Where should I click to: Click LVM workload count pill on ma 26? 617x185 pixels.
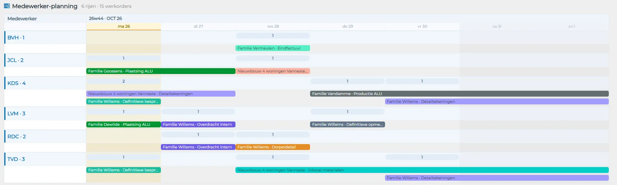pos(123,112)
